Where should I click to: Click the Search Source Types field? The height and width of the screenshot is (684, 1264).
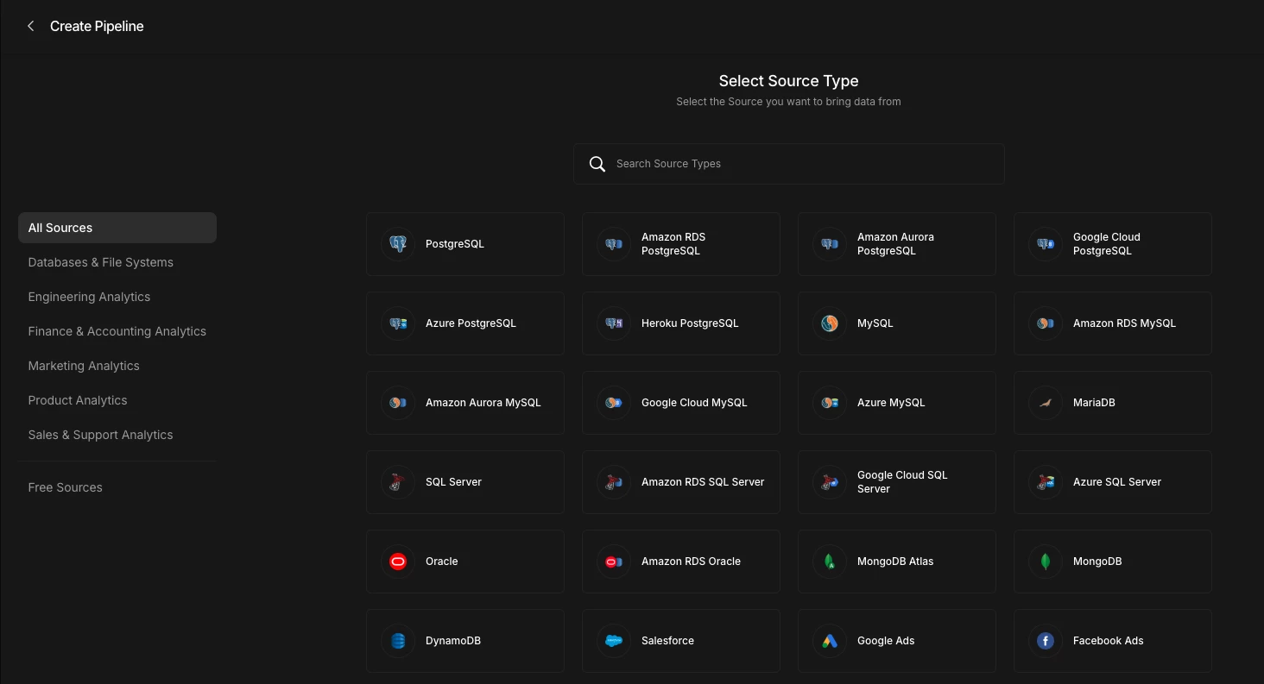point(789,164)
